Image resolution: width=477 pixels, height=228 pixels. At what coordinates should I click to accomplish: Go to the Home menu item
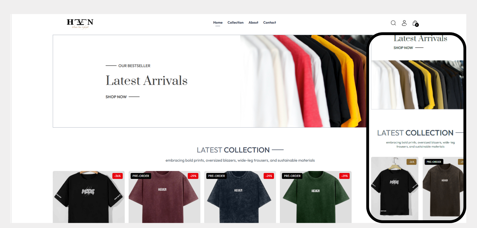tap(218, 23)
